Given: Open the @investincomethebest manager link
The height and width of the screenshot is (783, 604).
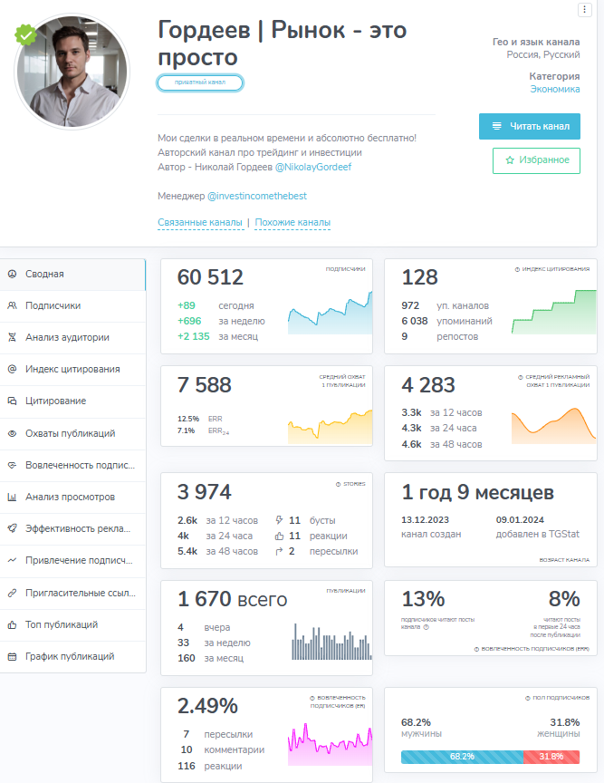Looking at the screenshot, I should coord(257,196).
